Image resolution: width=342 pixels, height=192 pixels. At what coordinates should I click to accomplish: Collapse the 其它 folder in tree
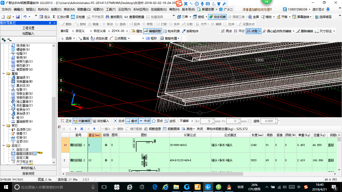[x=4, y=125]
